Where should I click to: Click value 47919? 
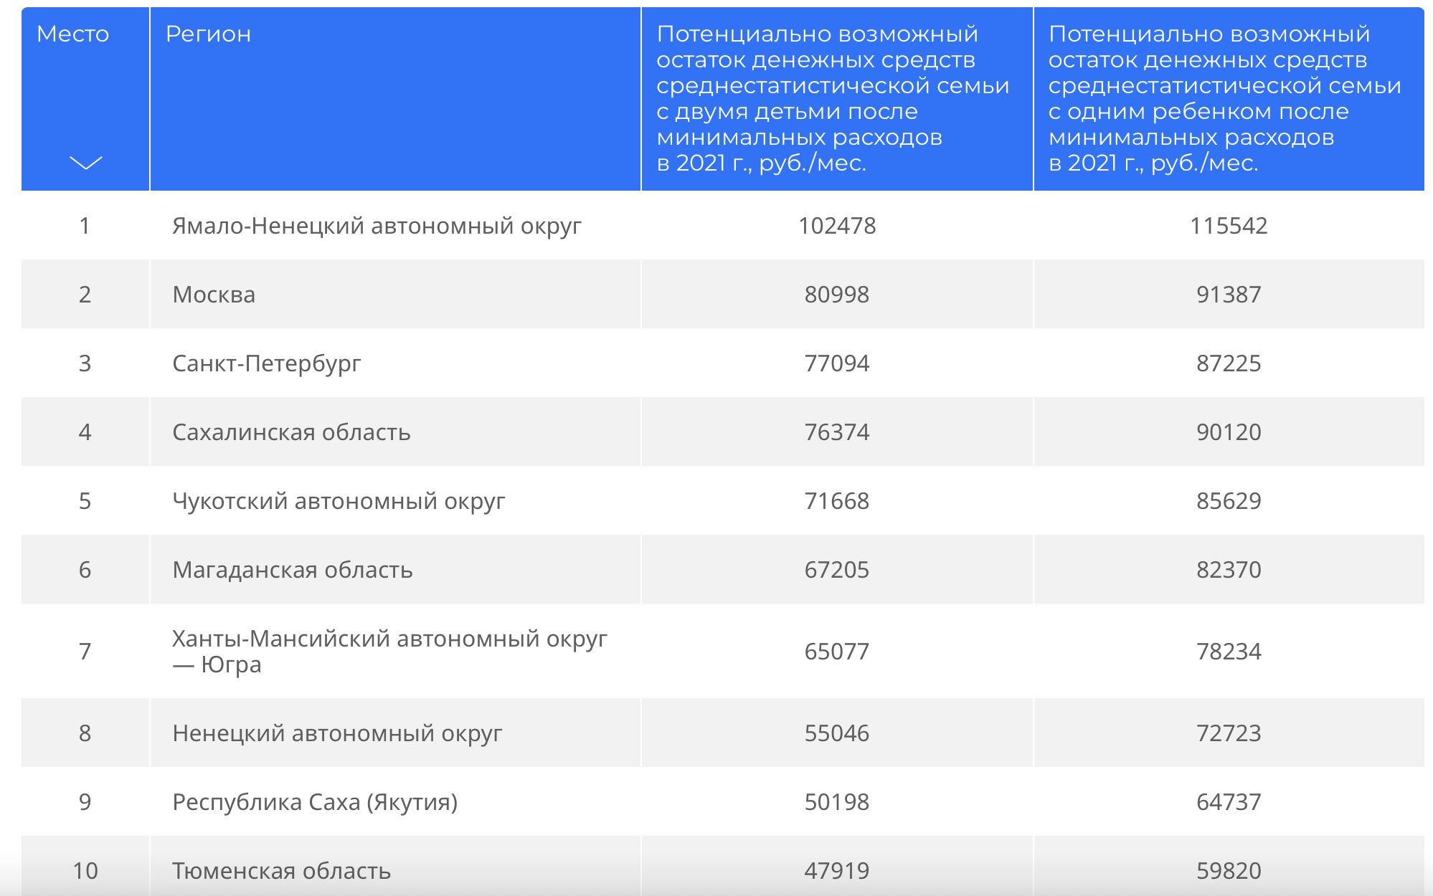click(x=837, y=871)
